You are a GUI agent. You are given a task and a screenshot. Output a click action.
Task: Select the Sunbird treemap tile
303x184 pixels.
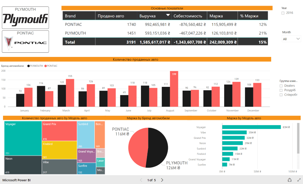click(x=86, y=135)
